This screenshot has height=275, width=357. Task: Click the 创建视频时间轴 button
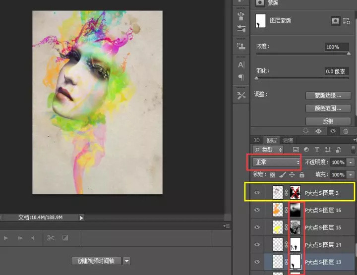click(96, 261)
